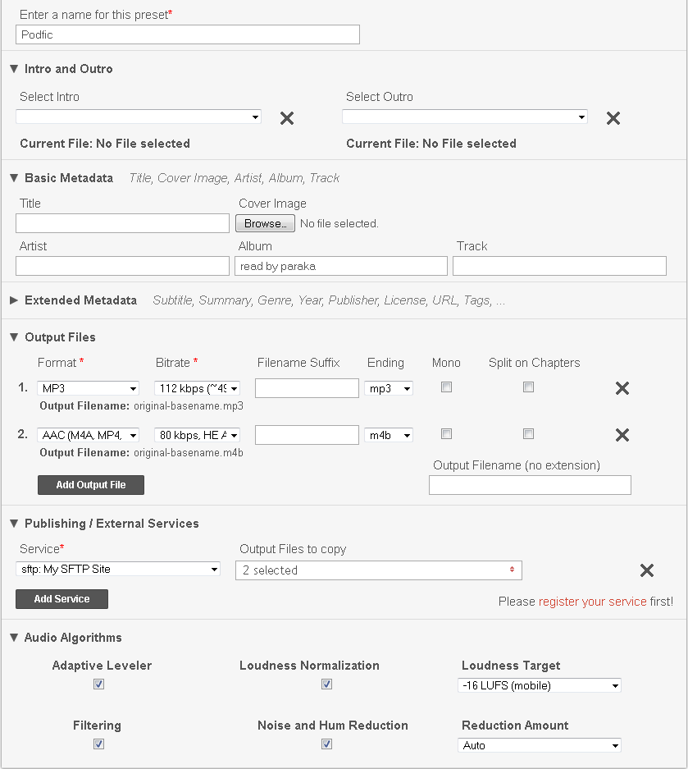Open the Loudness Target dropdown
The width and height of the screenshot is (688, 769).
[x=540, y=685]
